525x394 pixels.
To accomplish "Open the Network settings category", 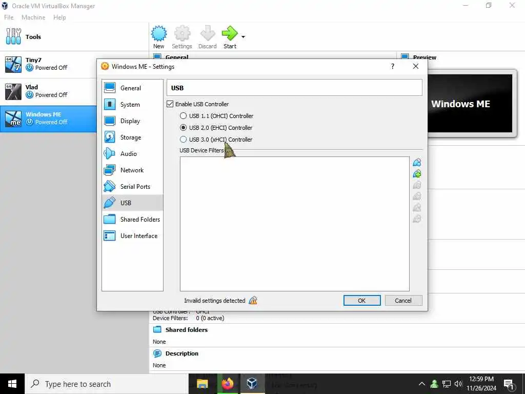I will (x=132, y=170).
